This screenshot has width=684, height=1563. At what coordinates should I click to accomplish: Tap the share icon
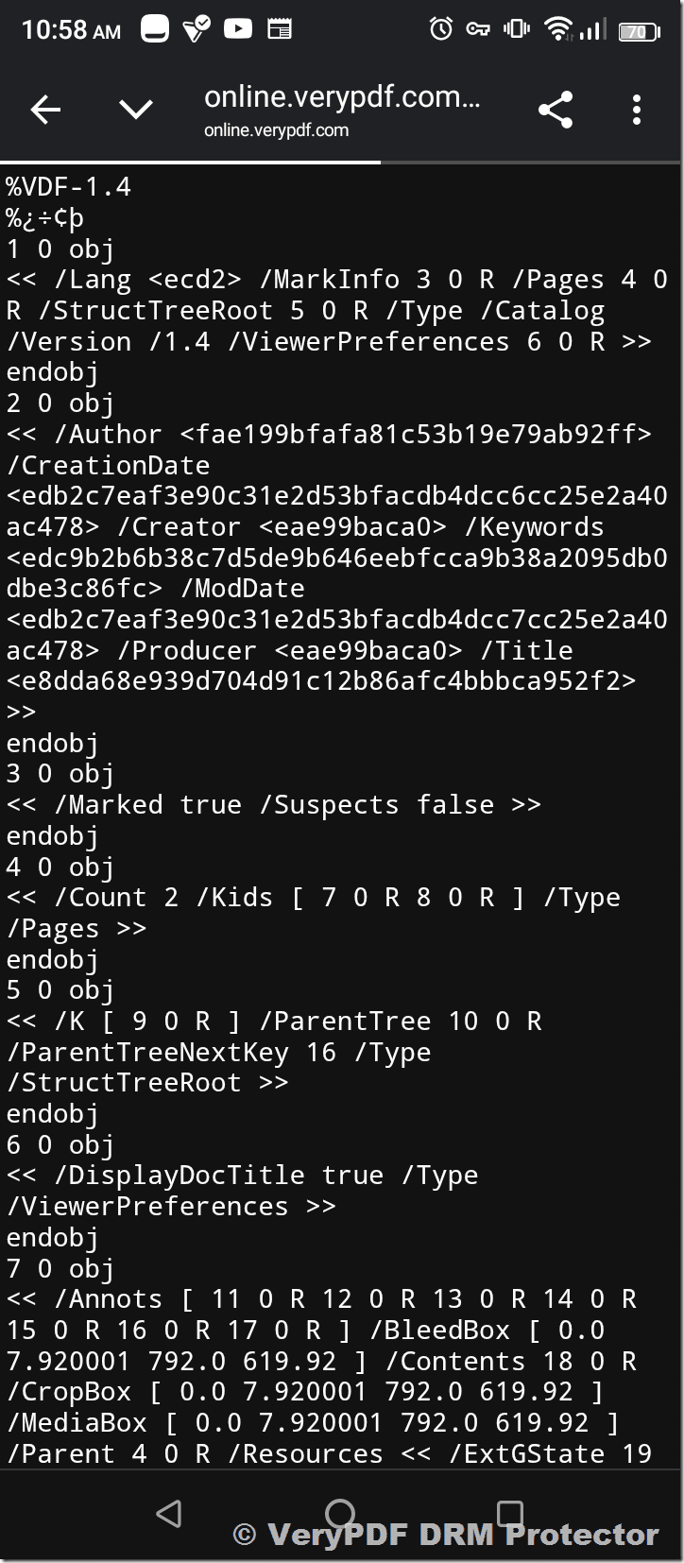tap(556, 110)
